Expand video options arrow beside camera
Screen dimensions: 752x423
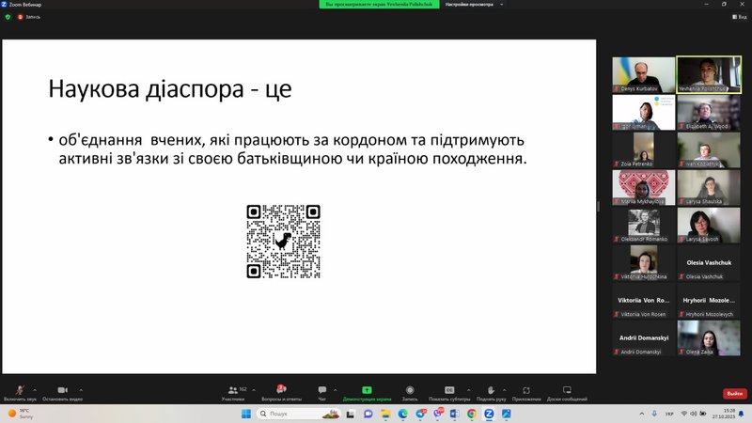(x=81, y=390)
